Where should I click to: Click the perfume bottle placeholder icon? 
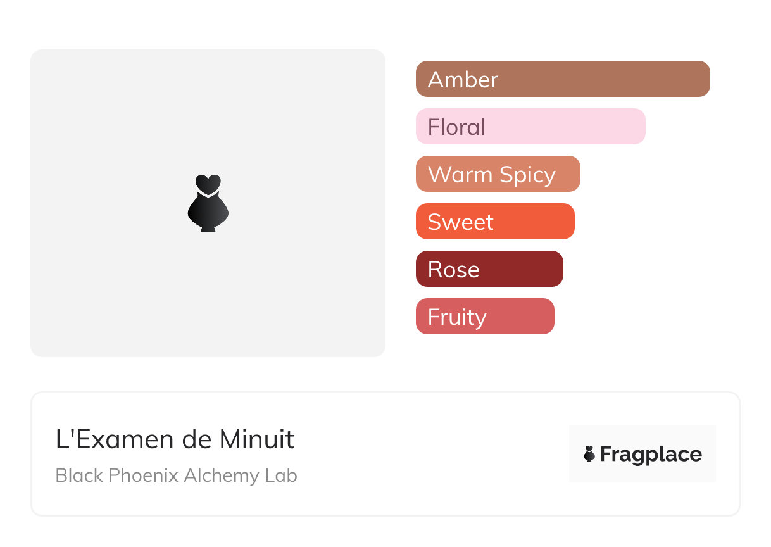[208, 203]
